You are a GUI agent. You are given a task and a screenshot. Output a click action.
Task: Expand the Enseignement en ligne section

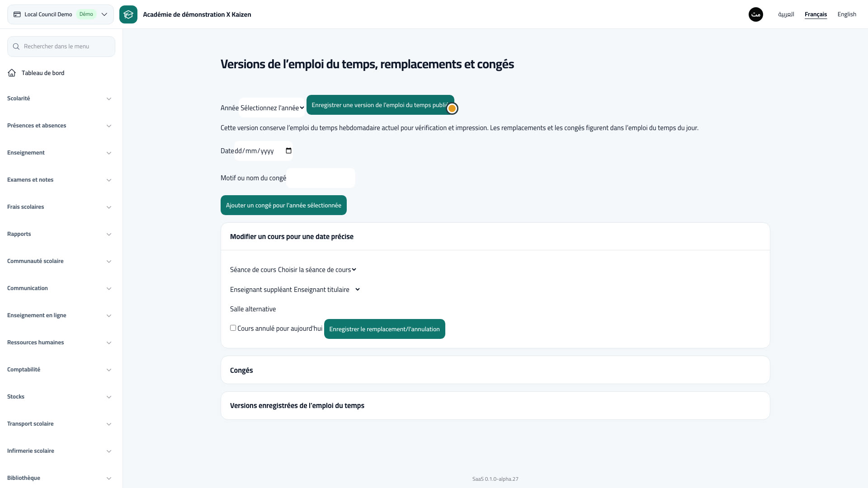pos(59,315)
